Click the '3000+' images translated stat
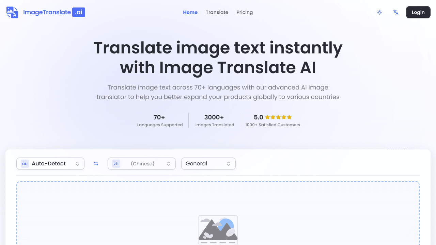The image size is (436, 245). [214, 117]
